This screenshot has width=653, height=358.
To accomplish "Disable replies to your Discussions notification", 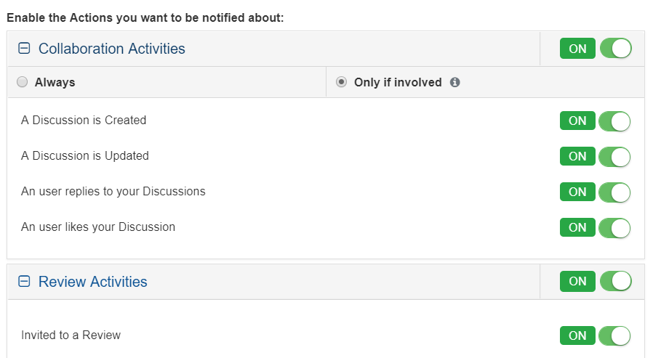I will 596,192.
